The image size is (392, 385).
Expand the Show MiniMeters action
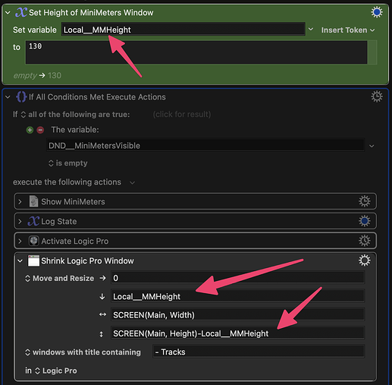pyautogui.click(x=20, y=201)
